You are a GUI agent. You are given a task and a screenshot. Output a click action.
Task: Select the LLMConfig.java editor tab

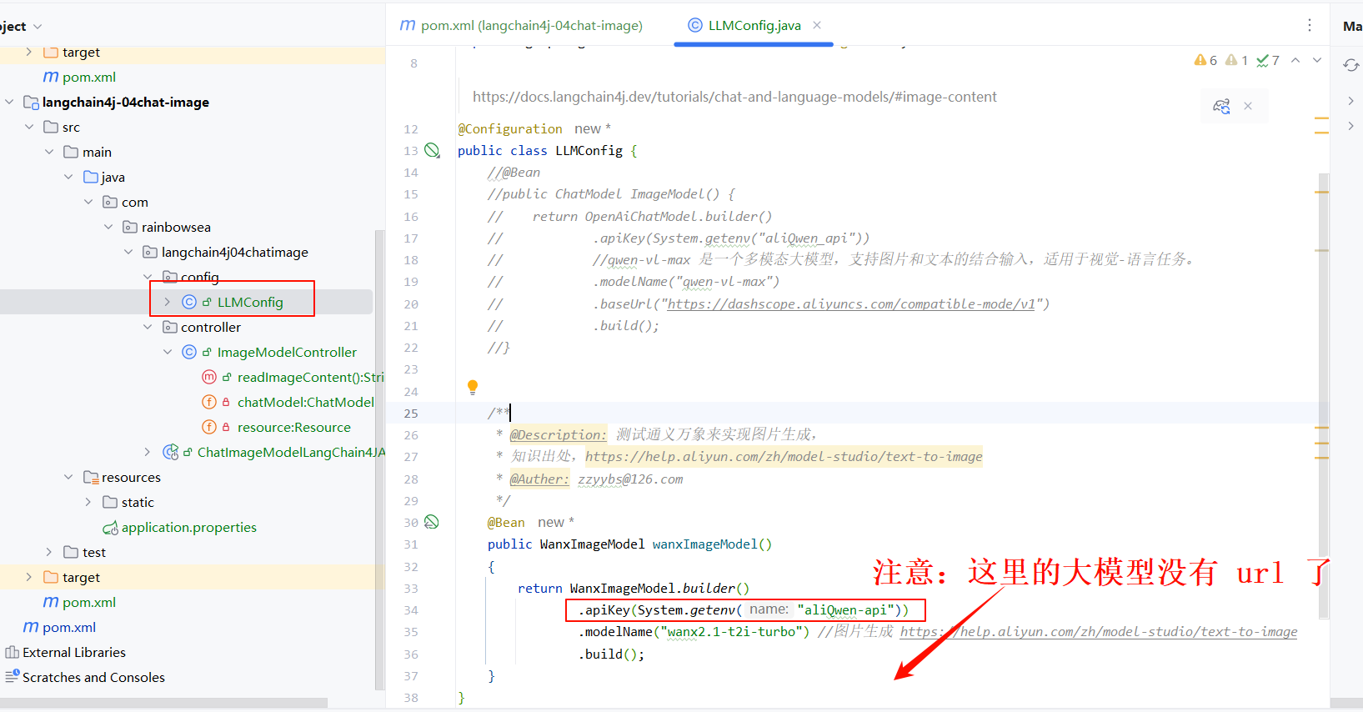(x=753, y=25)
